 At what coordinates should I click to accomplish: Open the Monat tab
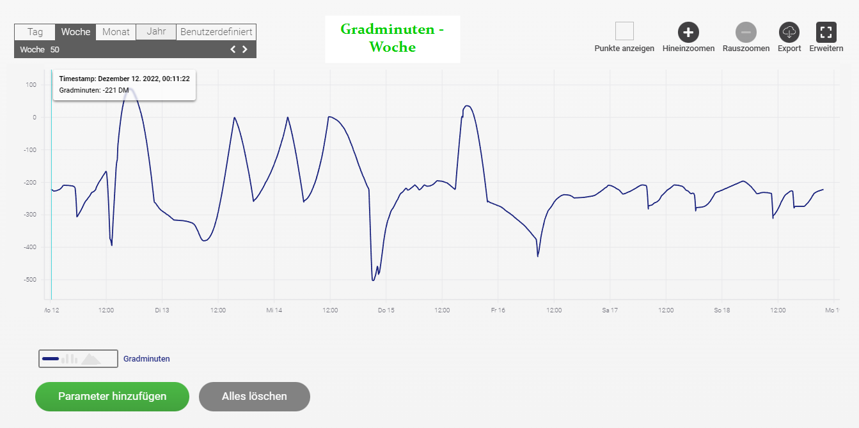pyautogui.click(x=116, y=32)
